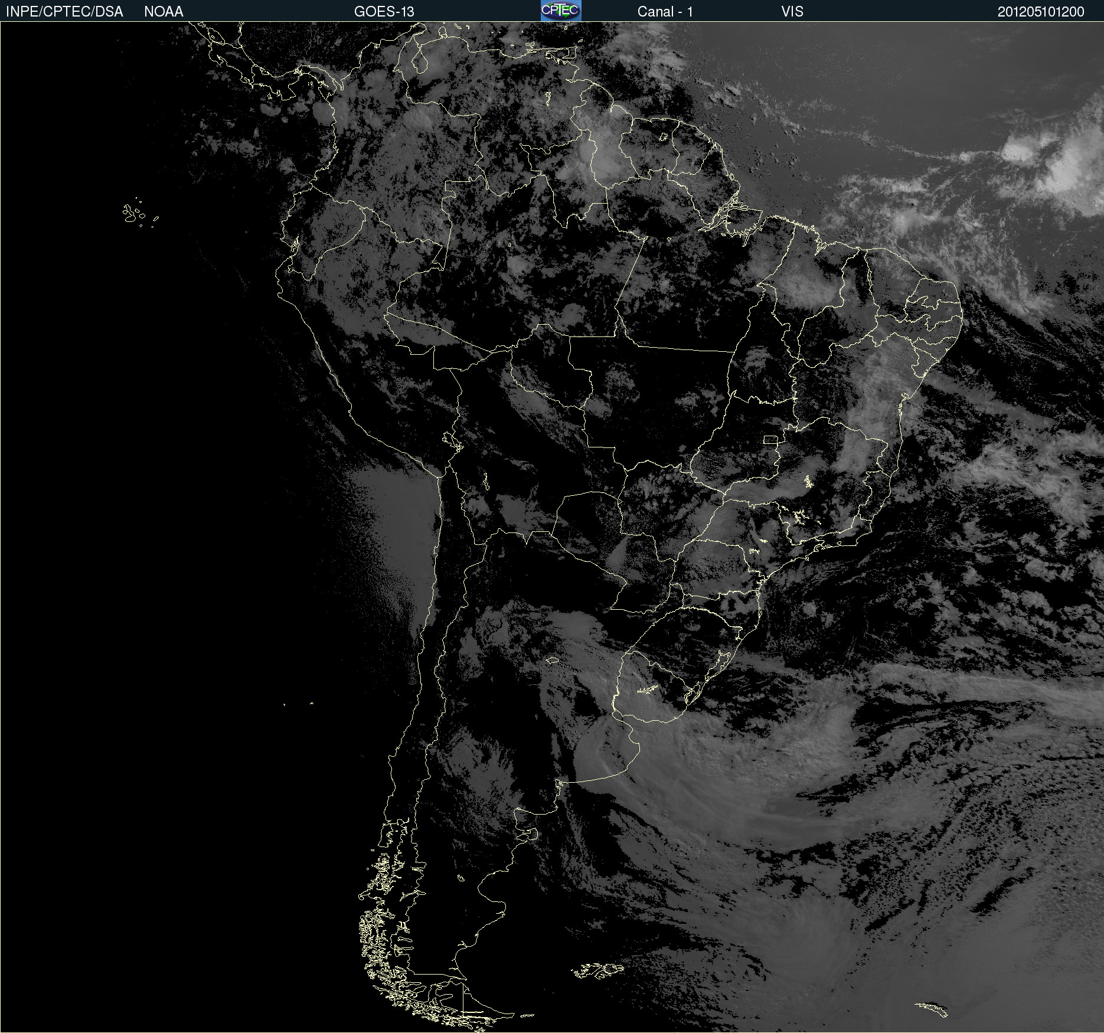This screenshot has height=1033, width=1104.
Task: Click the CPTEC logo in the header
Action: [x=561, y=11]
